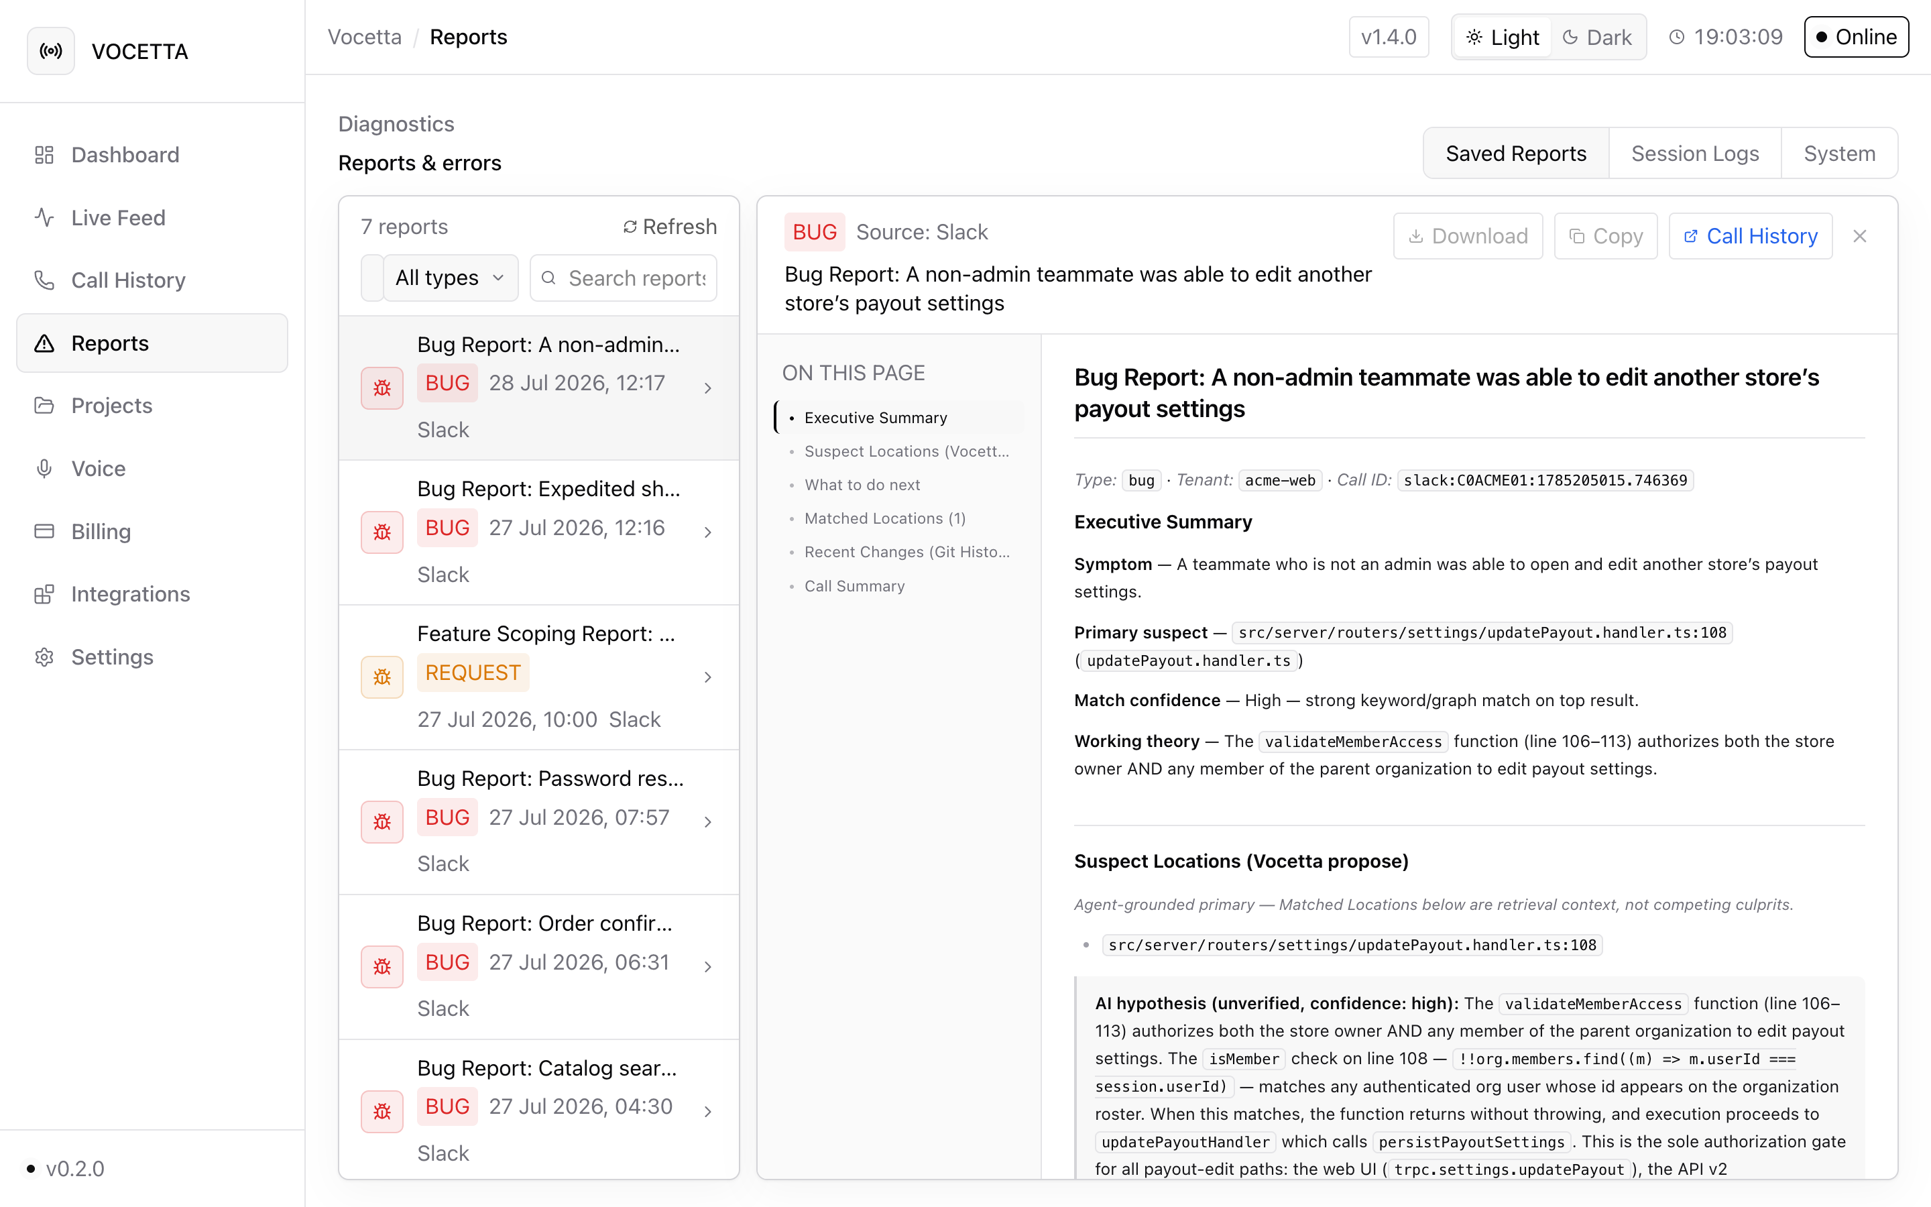Switch theme to Dark
This screenshot has height=1207, width=1931.
point(1596,37)
